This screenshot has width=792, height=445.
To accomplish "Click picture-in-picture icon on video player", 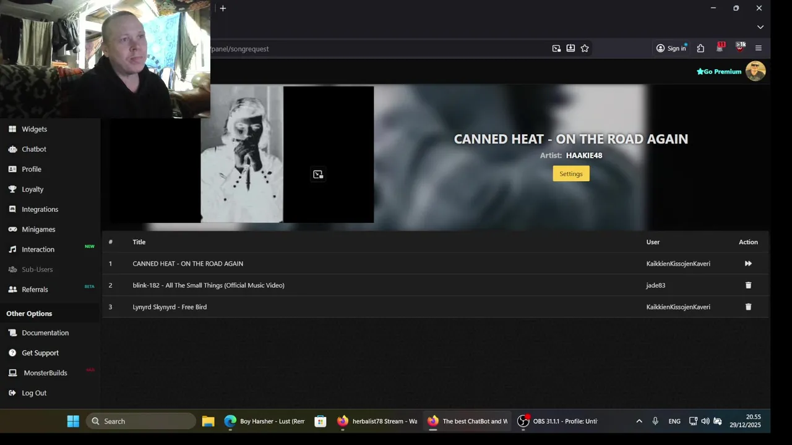I will 318,174.
